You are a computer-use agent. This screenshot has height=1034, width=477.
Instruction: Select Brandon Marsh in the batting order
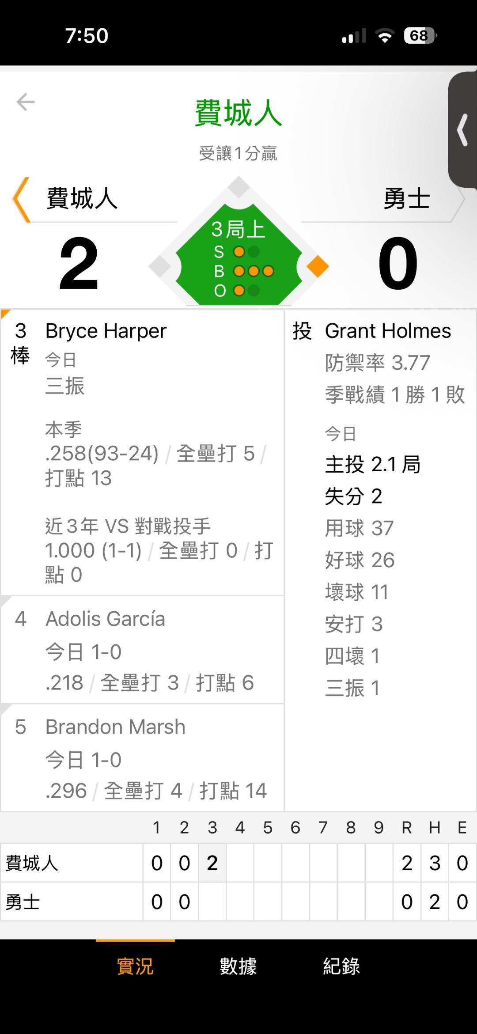(115, 727)
